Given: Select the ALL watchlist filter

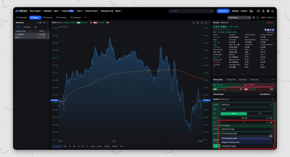Looking at the screenshot, I should (x=18, y=27).
